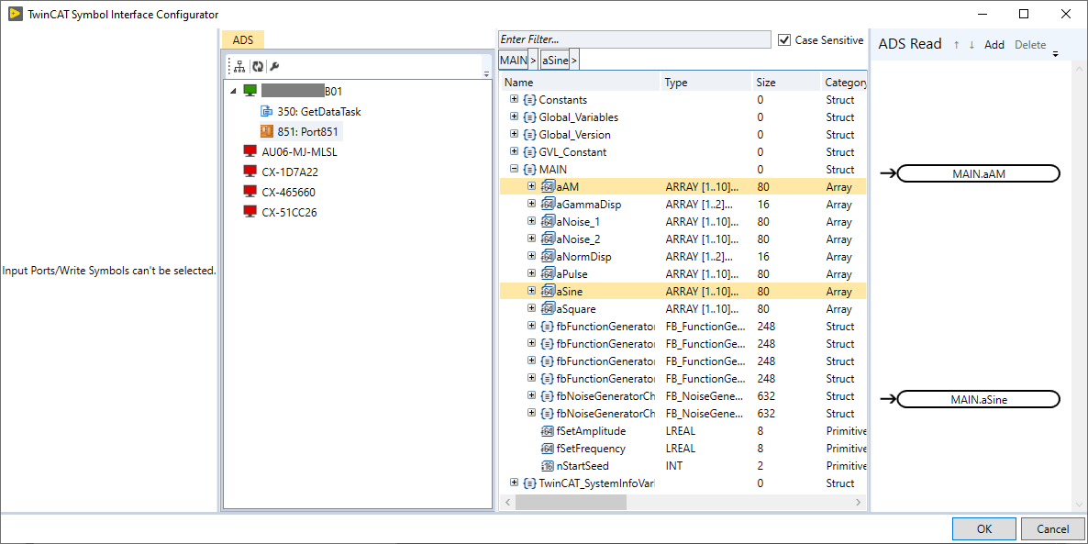Move selected symbol up with up arrow

956,44
